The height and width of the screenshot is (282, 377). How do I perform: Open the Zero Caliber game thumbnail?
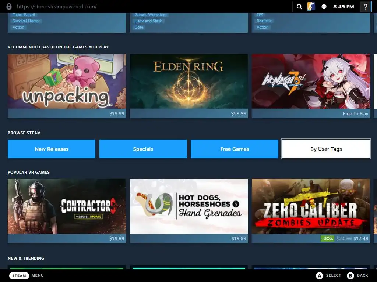click(x=311, y=206)
